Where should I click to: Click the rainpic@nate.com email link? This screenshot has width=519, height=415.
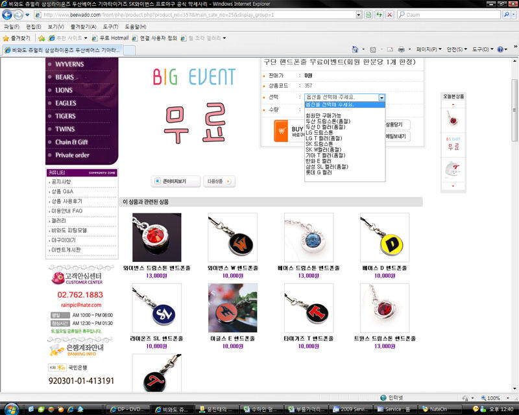[81, 305]
